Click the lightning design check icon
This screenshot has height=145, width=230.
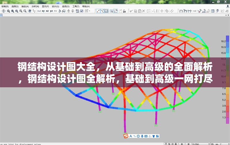[218, 11]
